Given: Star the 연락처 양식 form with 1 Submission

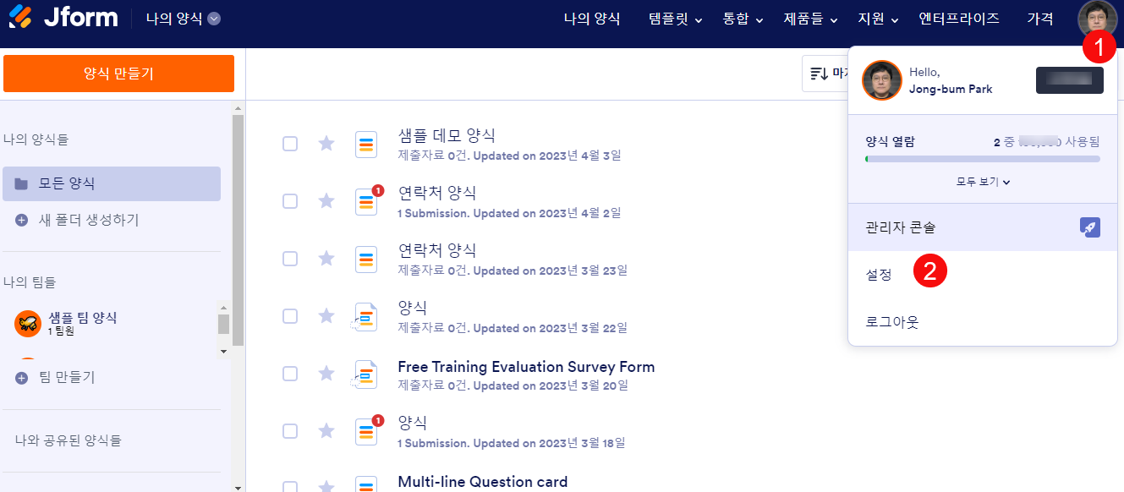Looking at the screenshot, I should (x=326, y=201).
